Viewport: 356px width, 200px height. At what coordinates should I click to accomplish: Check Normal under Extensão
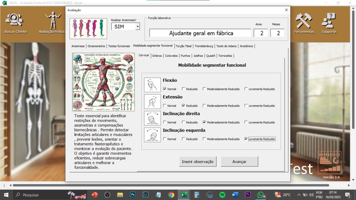tap(165, 106)
